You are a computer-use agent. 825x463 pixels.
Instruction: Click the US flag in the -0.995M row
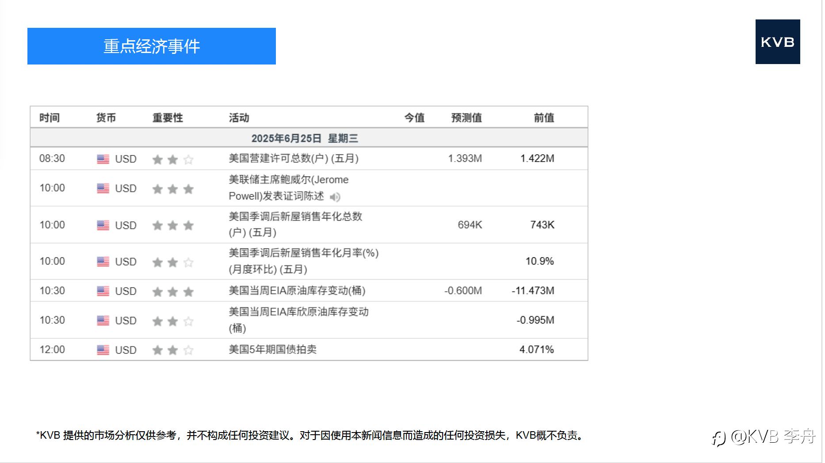click(103, 320)
